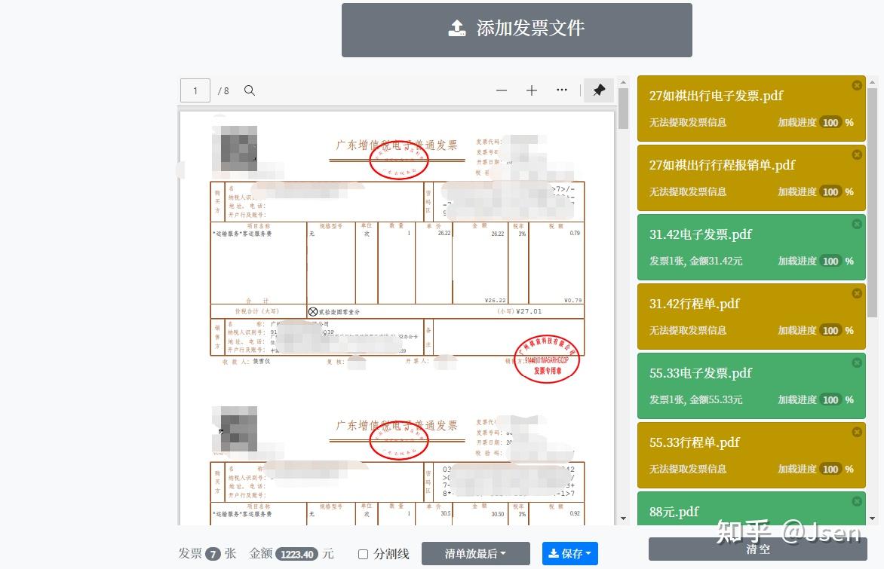The image size is (884, 569).
Task: Remove 31.42电子发票.pdf with its close icon
Action: (856, 224)
